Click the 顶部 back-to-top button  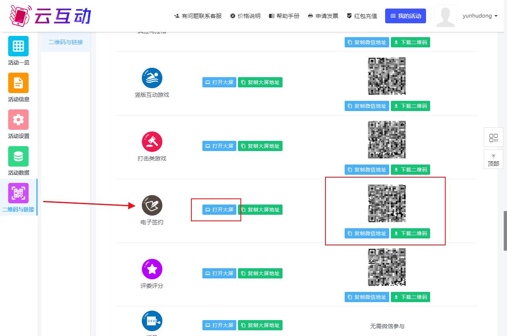click(494, 160)
